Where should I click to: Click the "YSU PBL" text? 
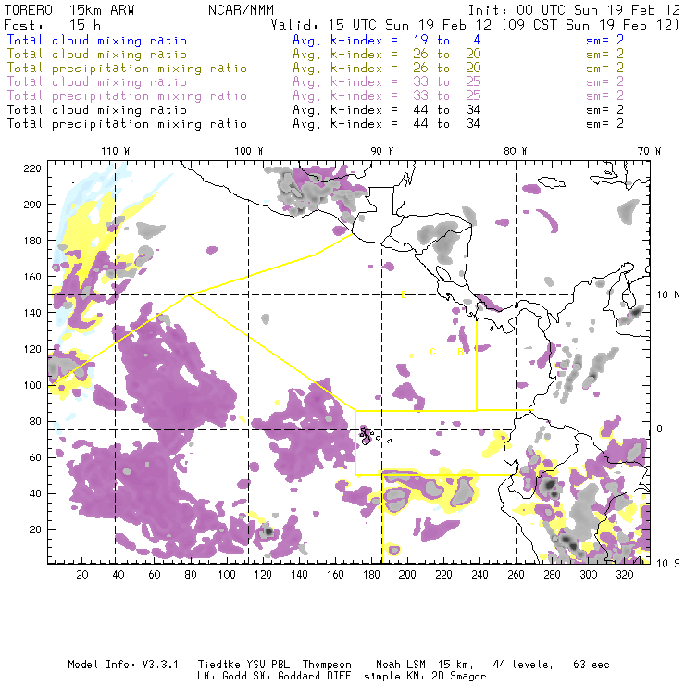268,665
